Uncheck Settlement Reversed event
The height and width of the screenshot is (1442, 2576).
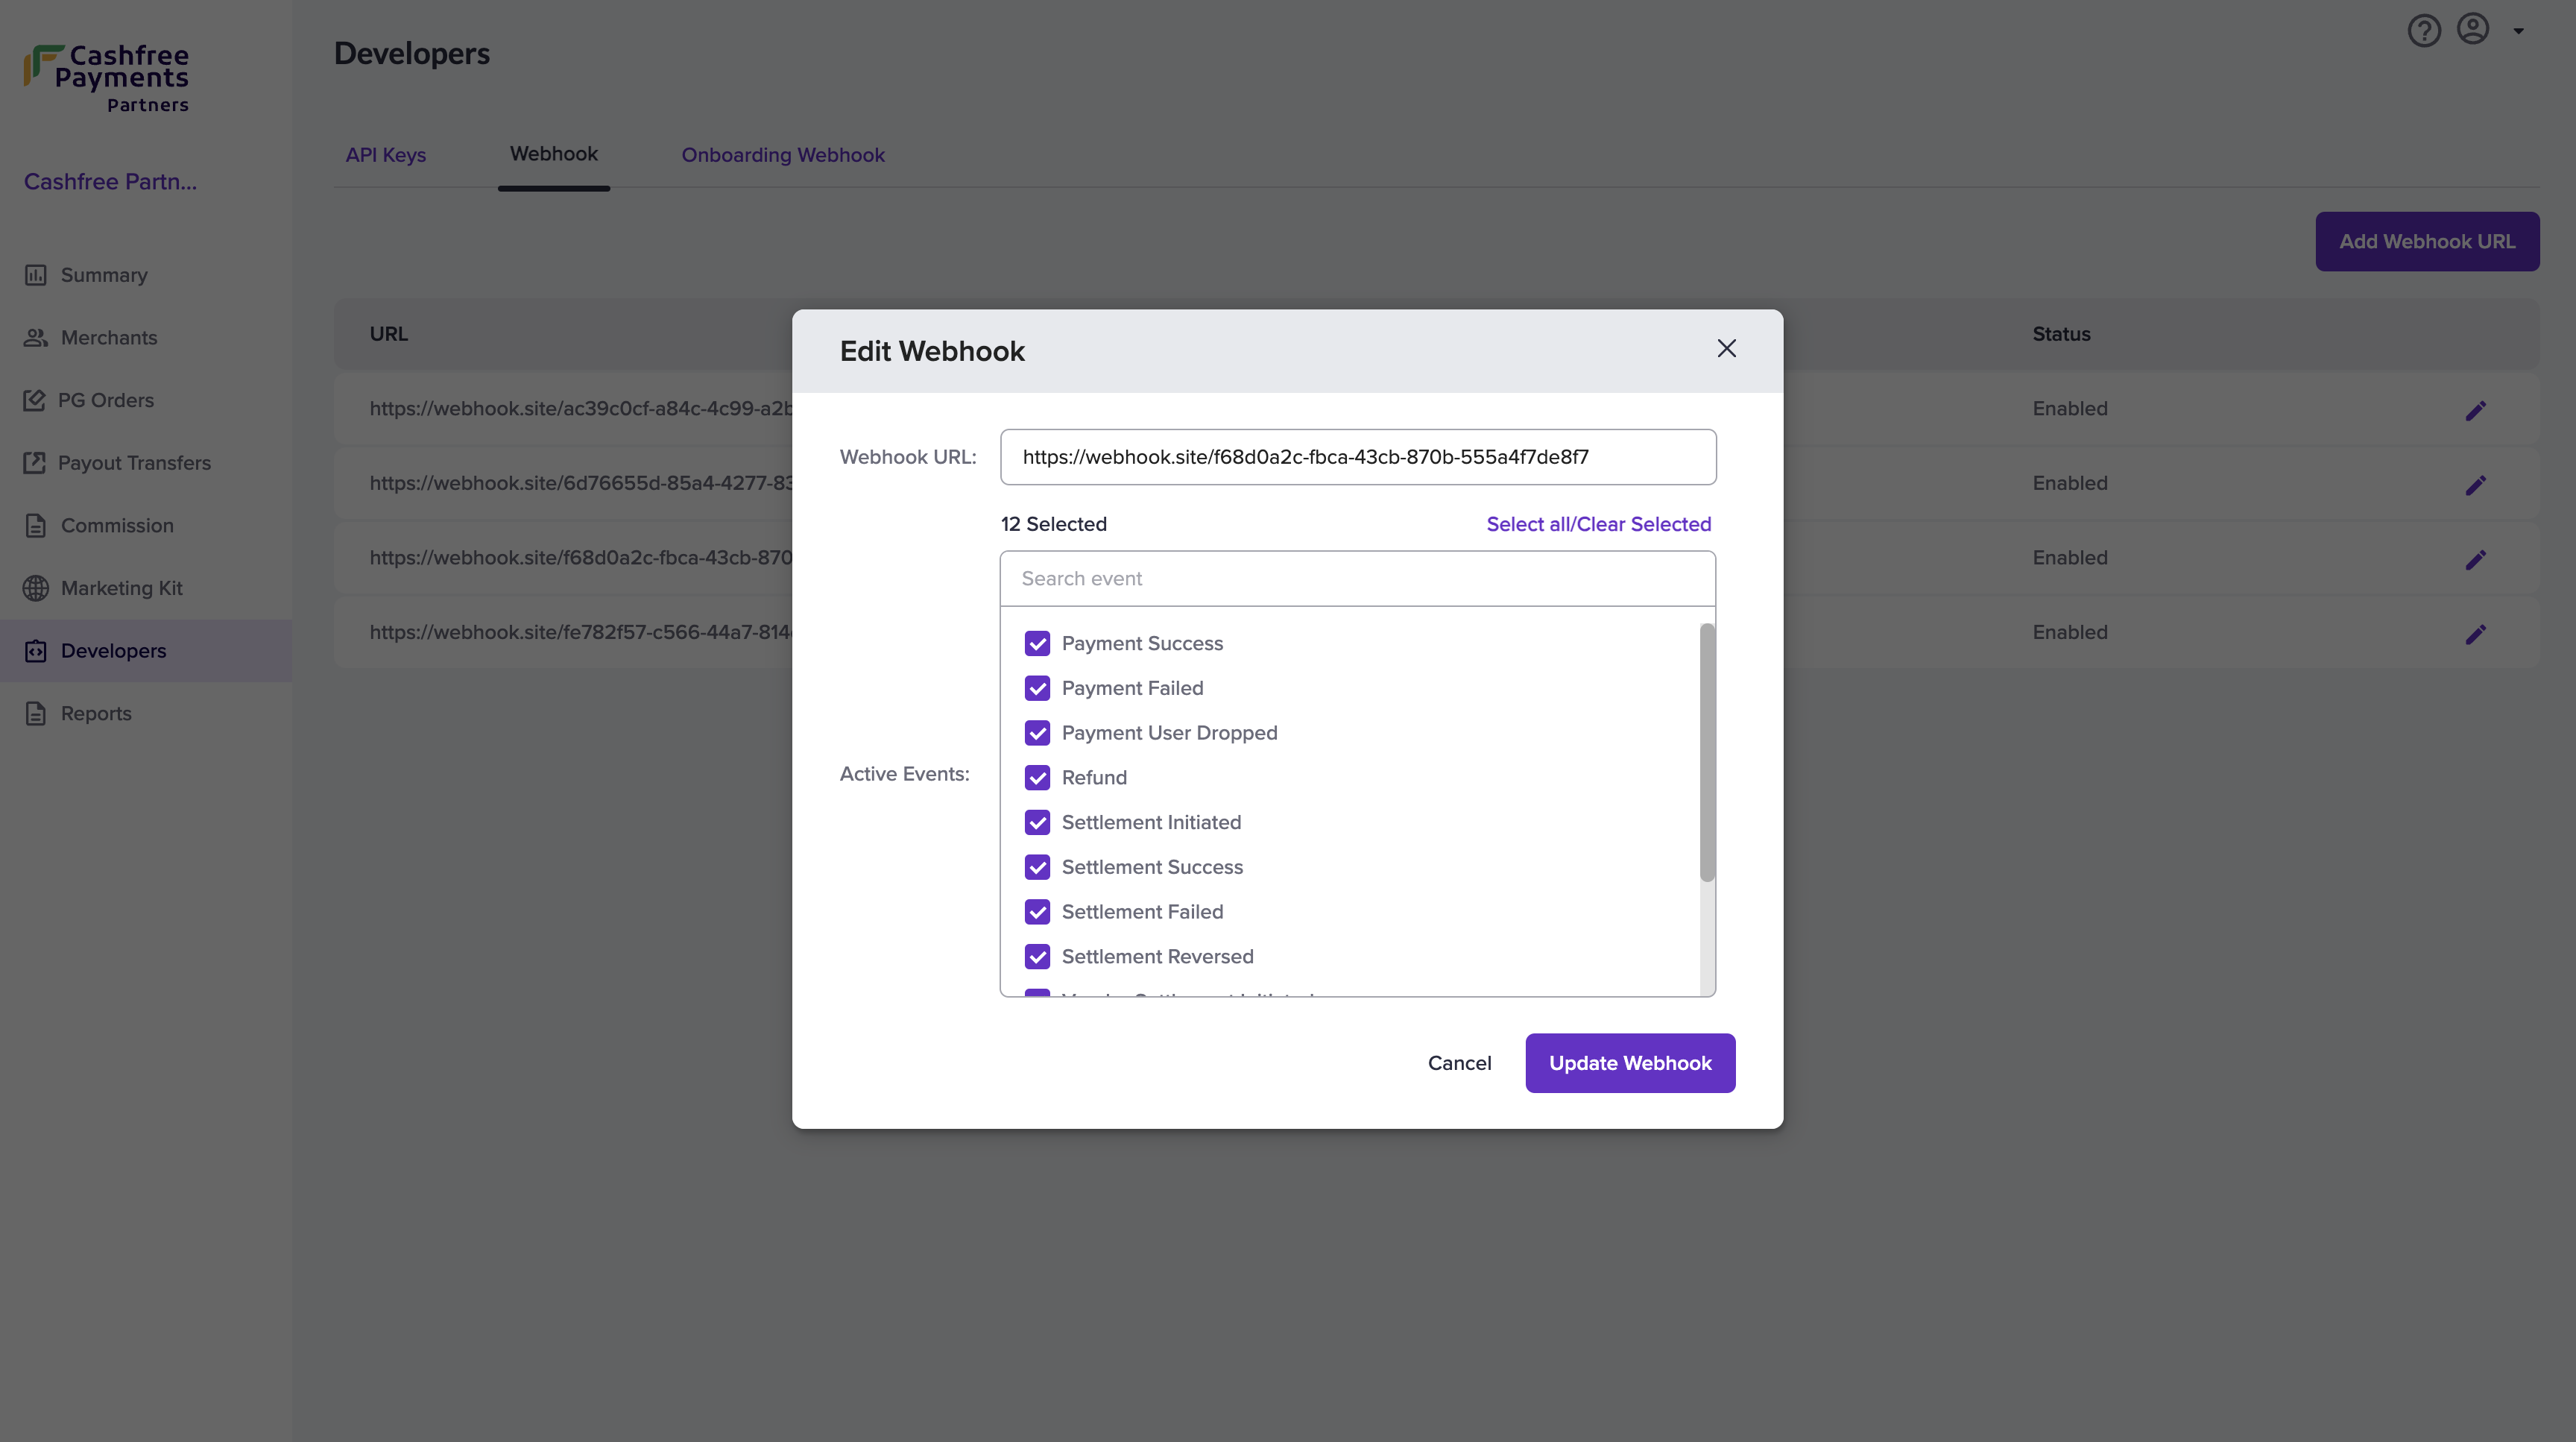coord(1037,956)
